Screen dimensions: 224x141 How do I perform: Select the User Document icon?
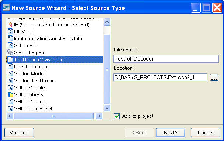pyautogui.click(x=10, y=66)
